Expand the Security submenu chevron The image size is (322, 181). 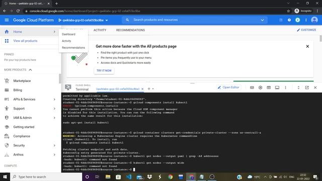[x=54, y=145]
